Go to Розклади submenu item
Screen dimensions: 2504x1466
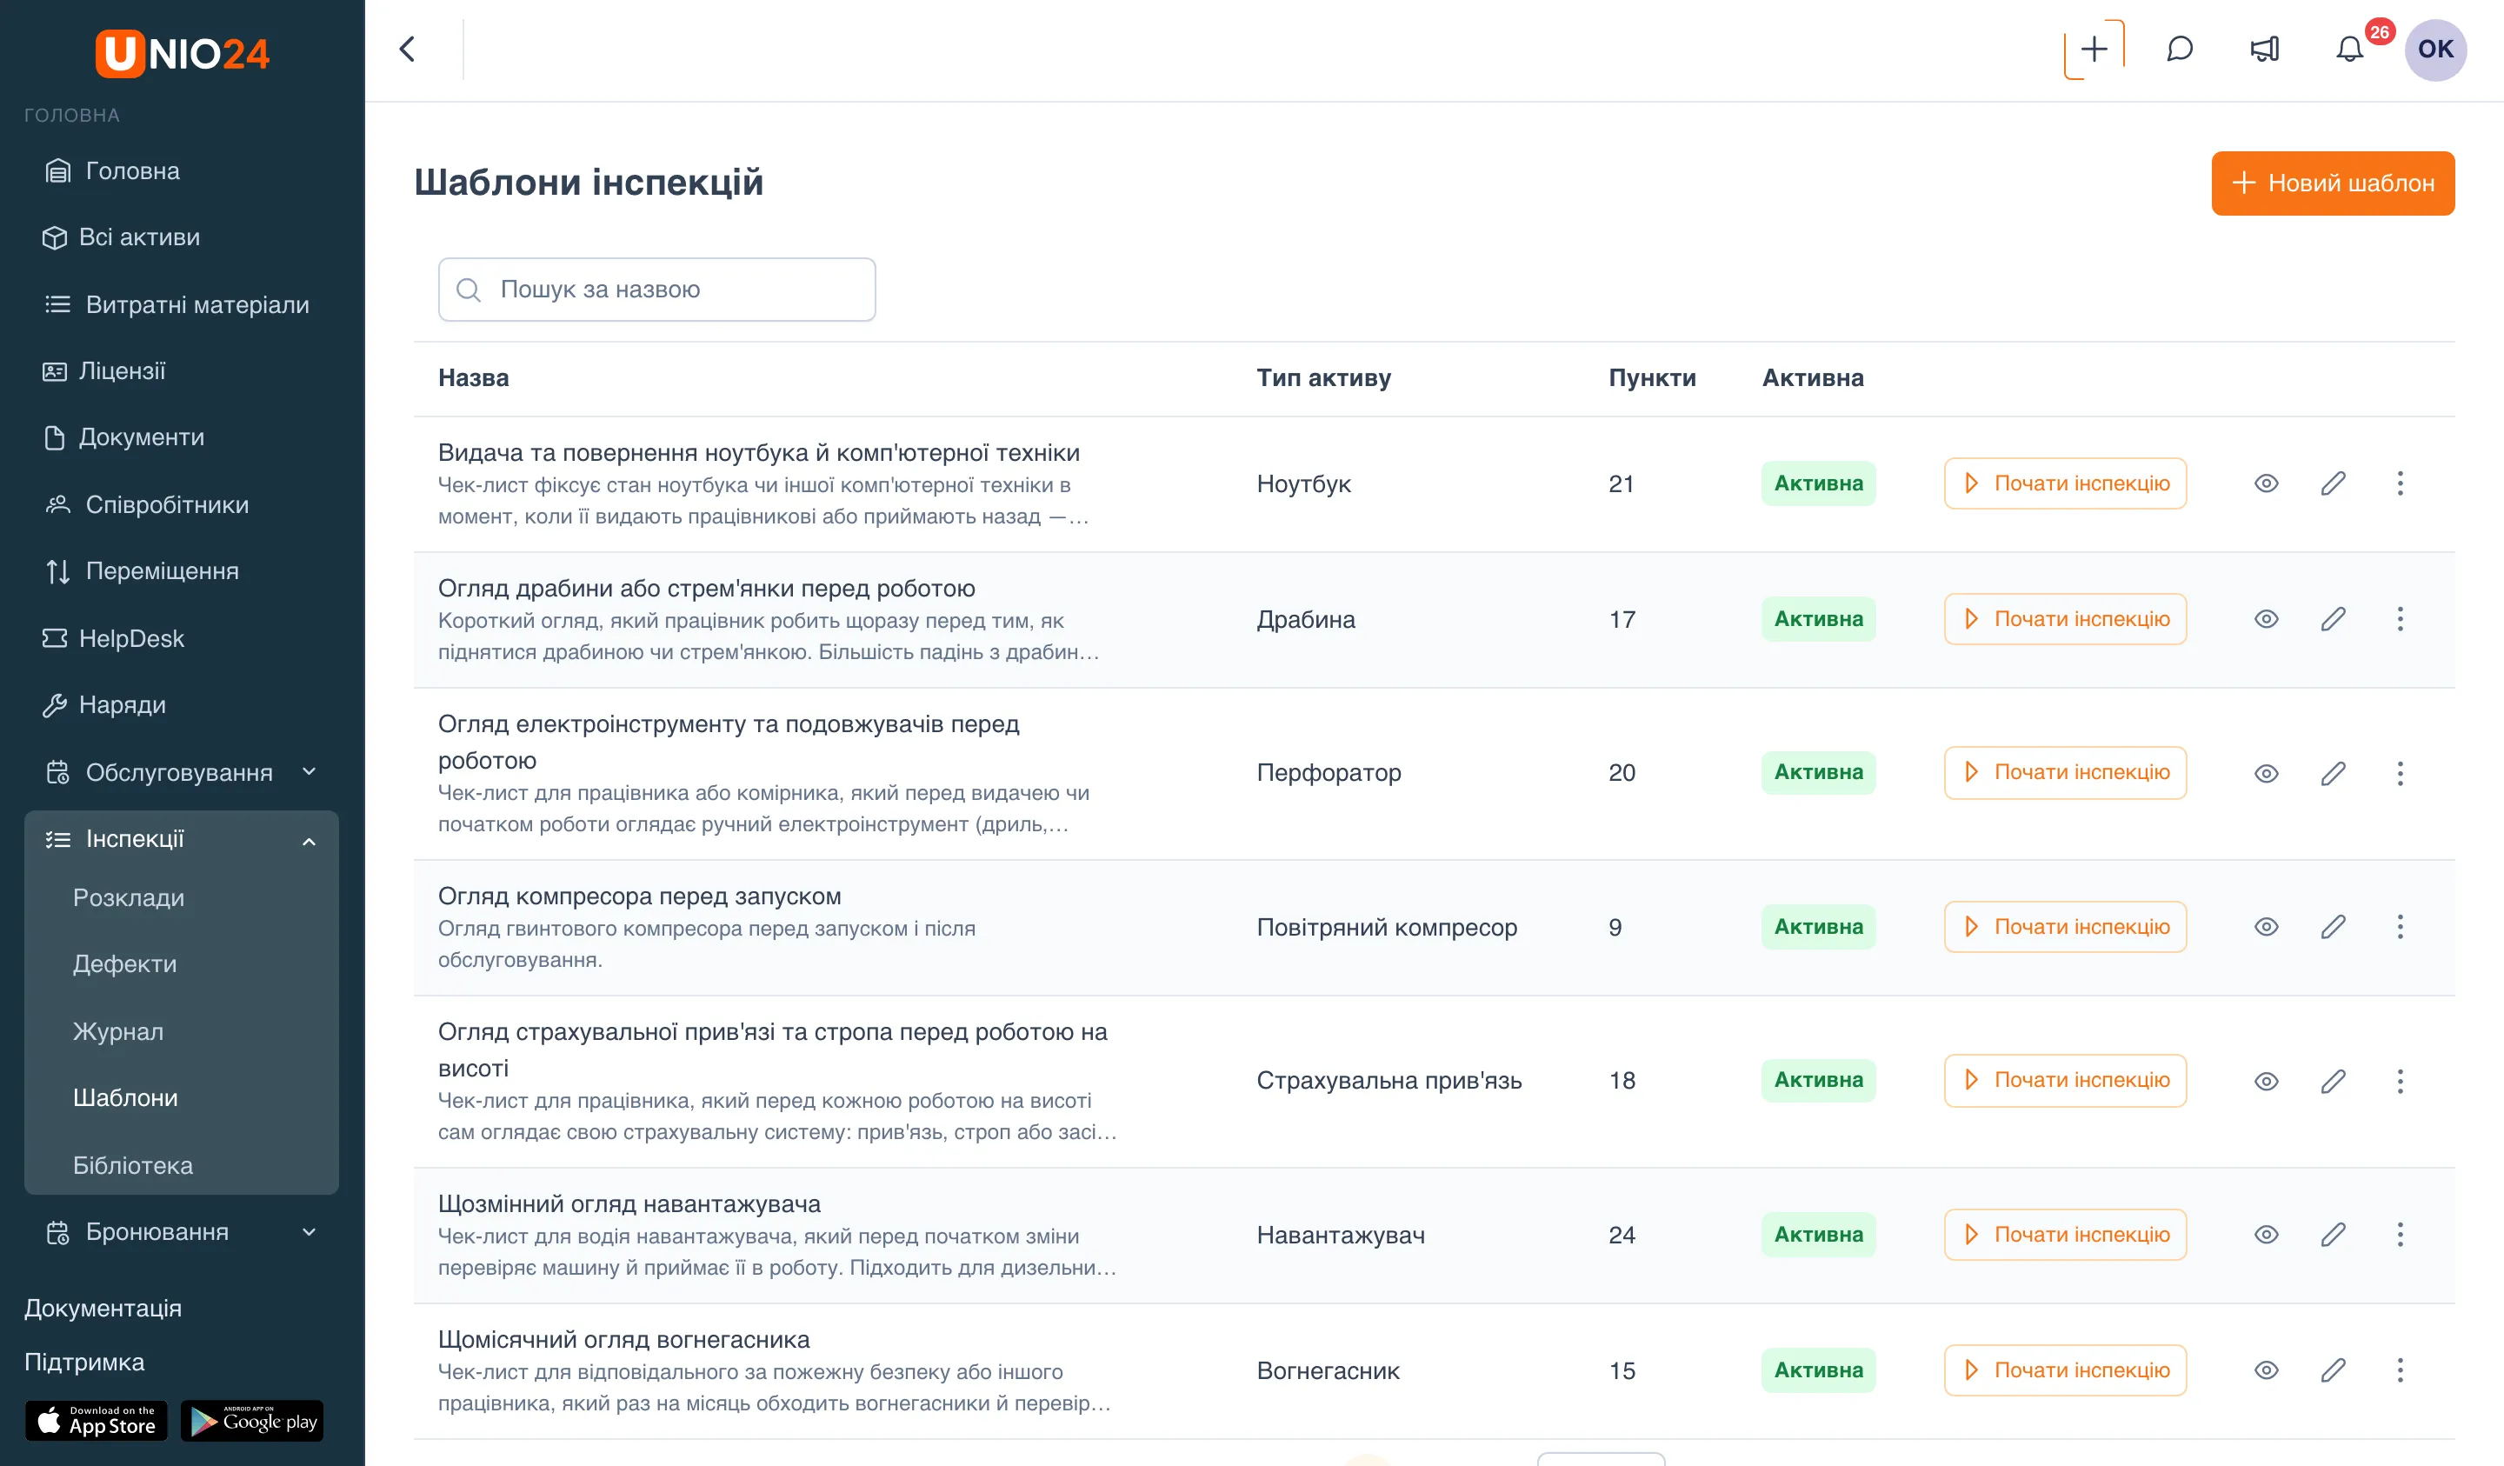pyautogui.click(x=128, y=897)
